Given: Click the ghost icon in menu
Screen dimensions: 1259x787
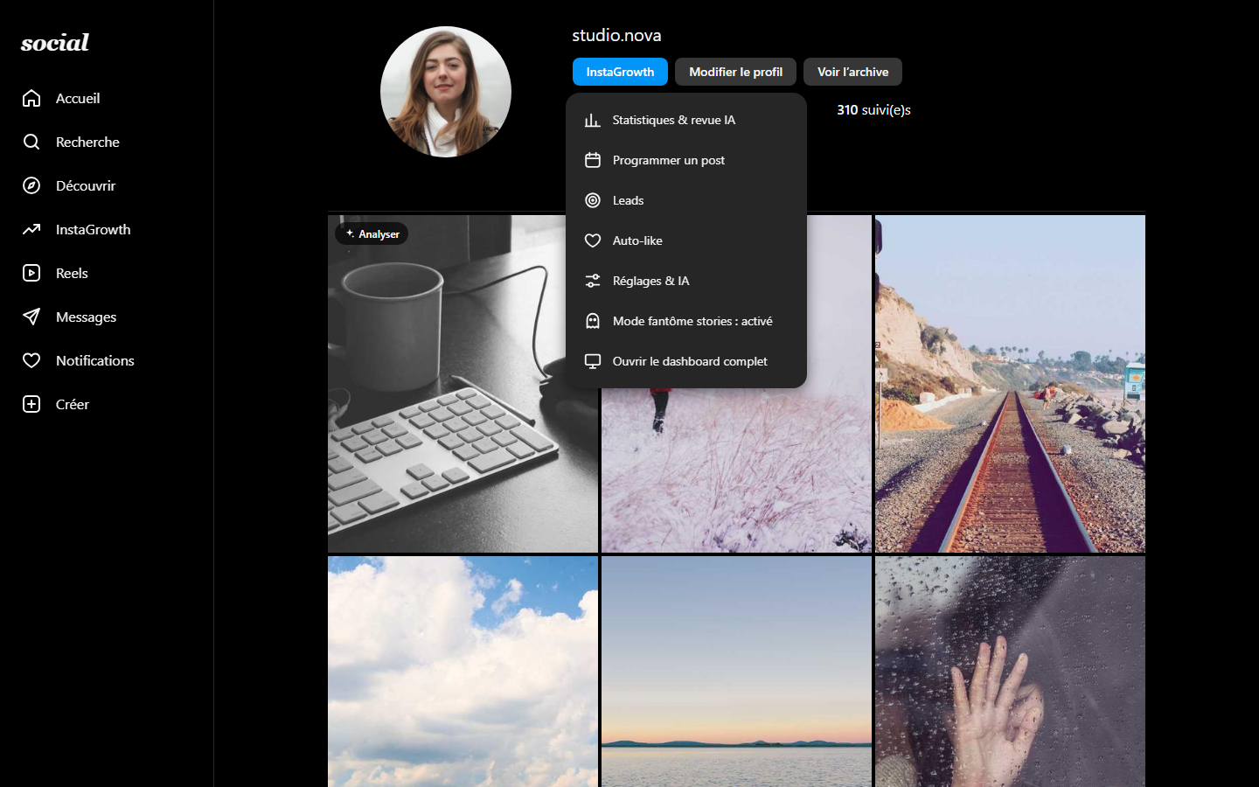Looking at the screenshot, I should [x=593, y=321].
